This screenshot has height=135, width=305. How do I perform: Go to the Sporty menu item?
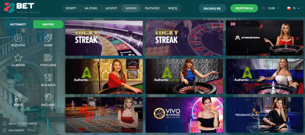[71, 8]
